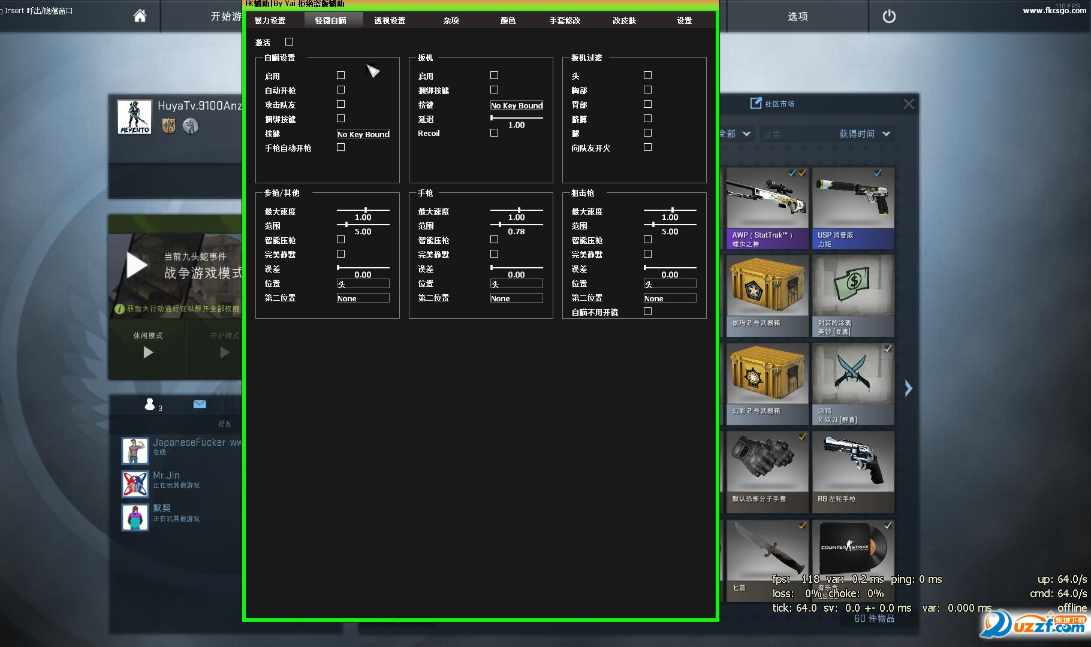Toggle sniper no-scope aimbot checkbox

point(648,312)
